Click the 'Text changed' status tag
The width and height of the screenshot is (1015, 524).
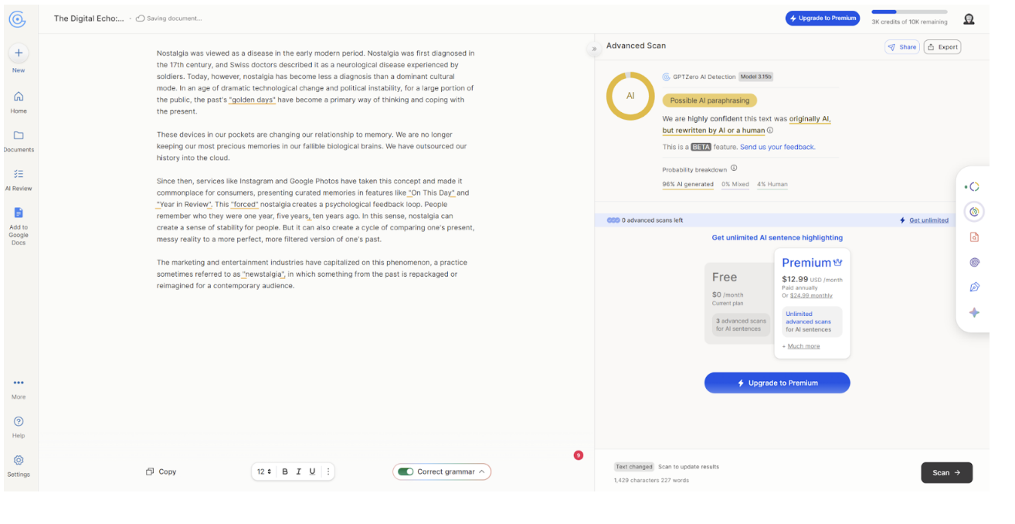coord(634,467)
